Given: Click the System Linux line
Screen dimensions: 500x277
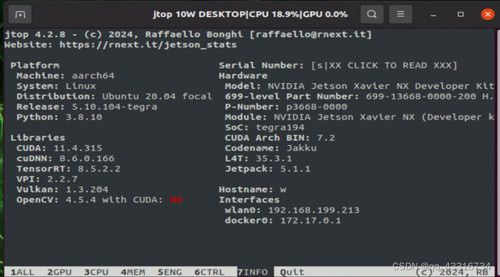Looking at the screenshot, I should coord(56,86).
